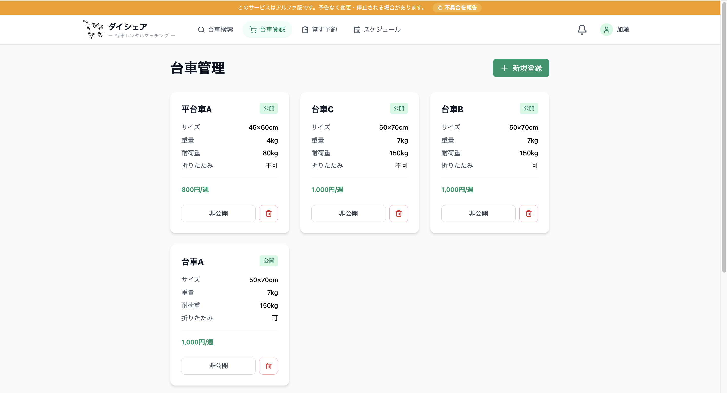Go to the スケジュール tab
Image resolution: width=727 pixels, height=393 pixels.
point(377,29)
